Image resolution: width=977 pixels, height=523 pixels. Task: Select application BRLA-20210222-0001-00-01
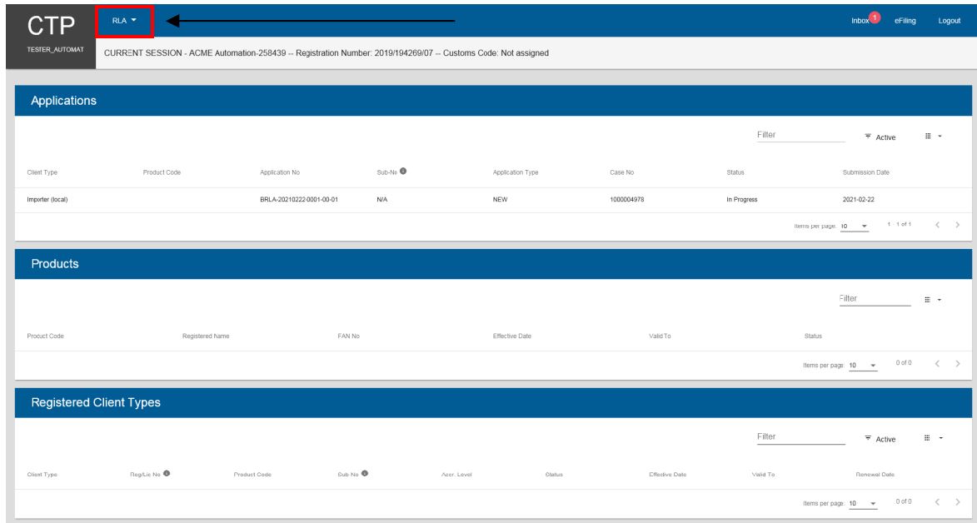pos(299,200)
